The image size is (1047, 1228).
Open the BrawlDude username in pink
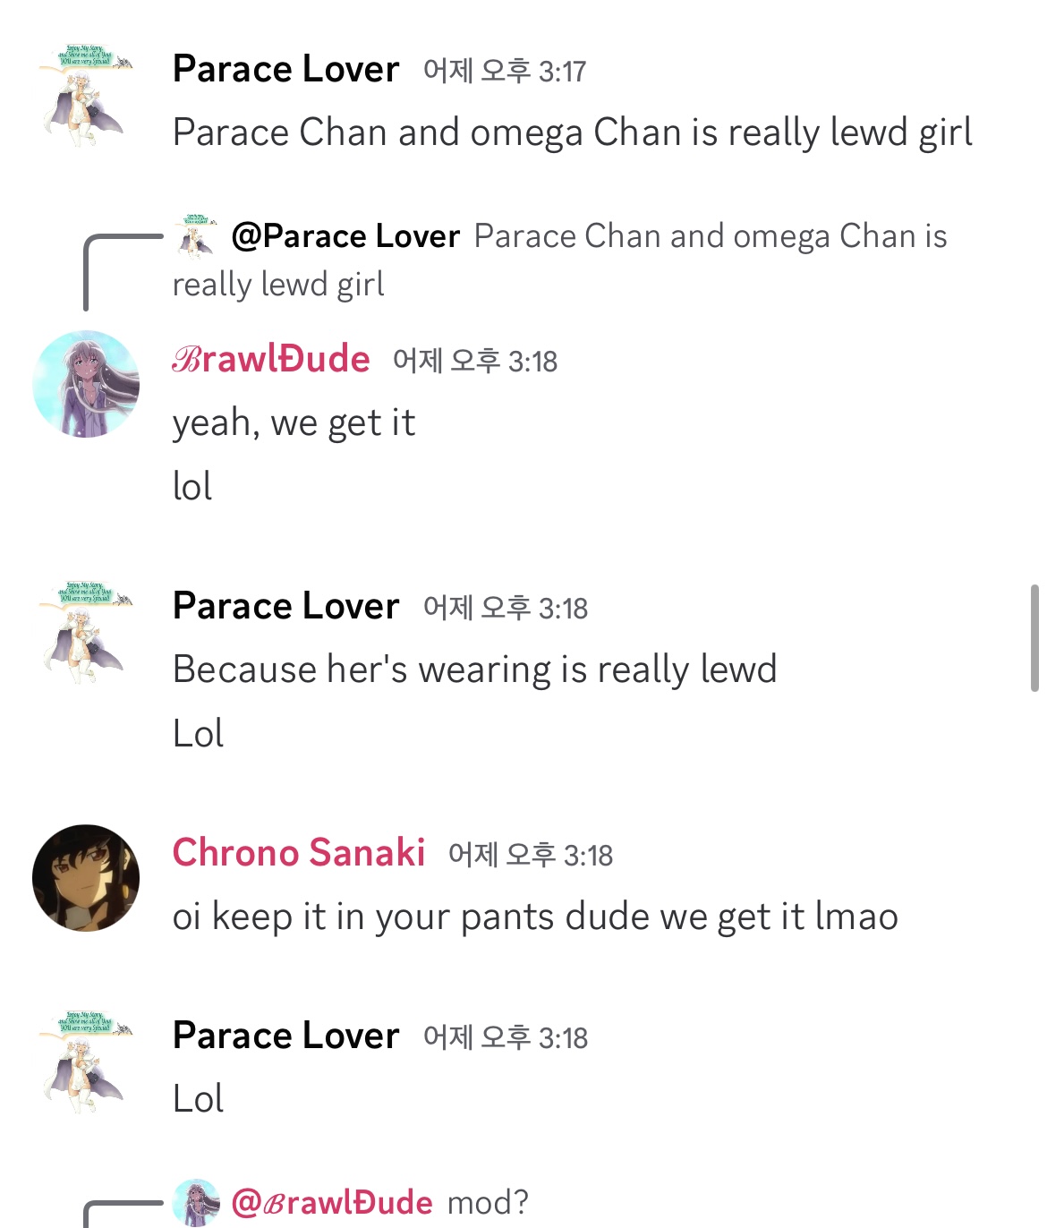(x=271, y=359)
